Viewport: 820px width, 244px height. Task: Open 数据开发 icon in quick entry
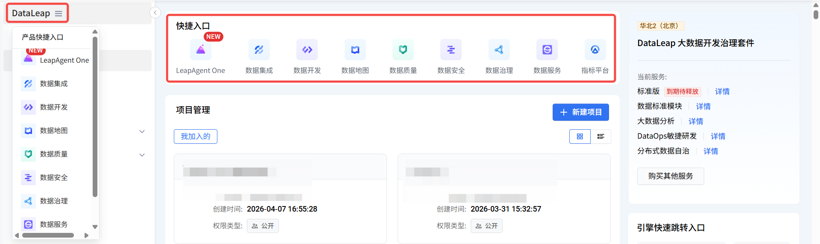tap(307, 49)
